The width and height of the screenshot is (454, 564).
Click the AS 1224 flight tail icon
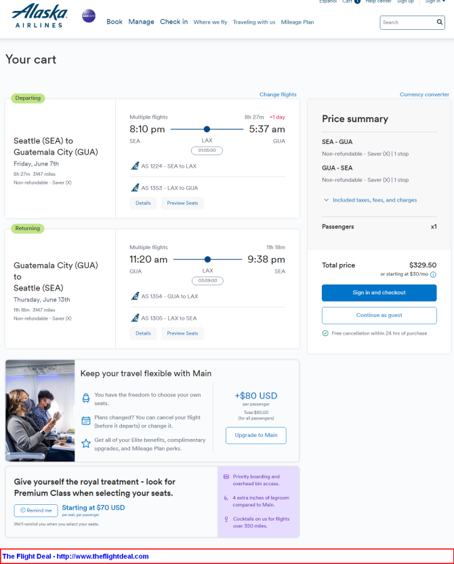[135, 166]
